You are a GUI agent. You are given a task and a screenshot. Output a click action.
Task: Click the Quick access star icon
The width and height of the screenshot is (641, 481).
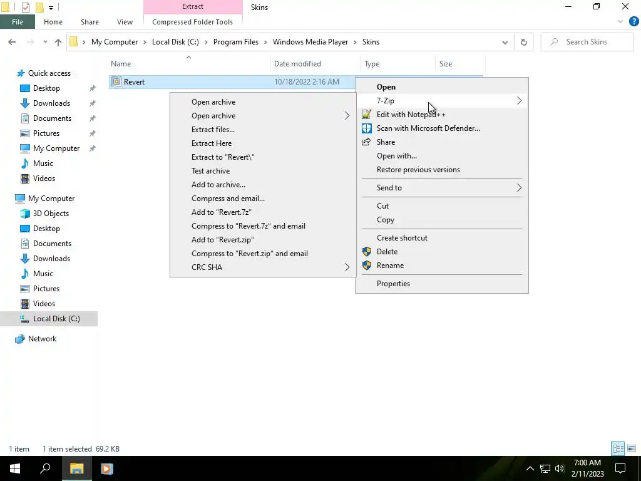click(x=21, y=73)
